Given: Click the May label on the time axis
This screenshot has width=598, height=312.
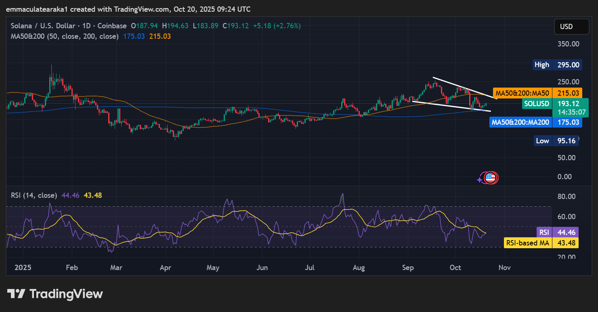Looking at the screenshot, I should click(x=213, y=268).
